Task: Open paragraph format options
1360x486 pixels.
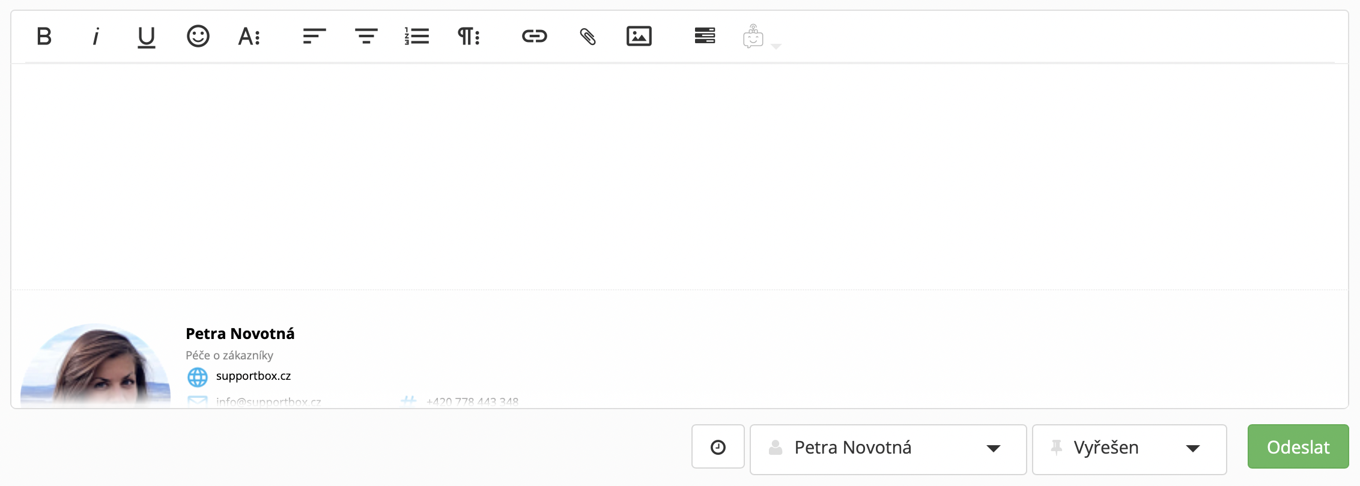Action: 469,37
